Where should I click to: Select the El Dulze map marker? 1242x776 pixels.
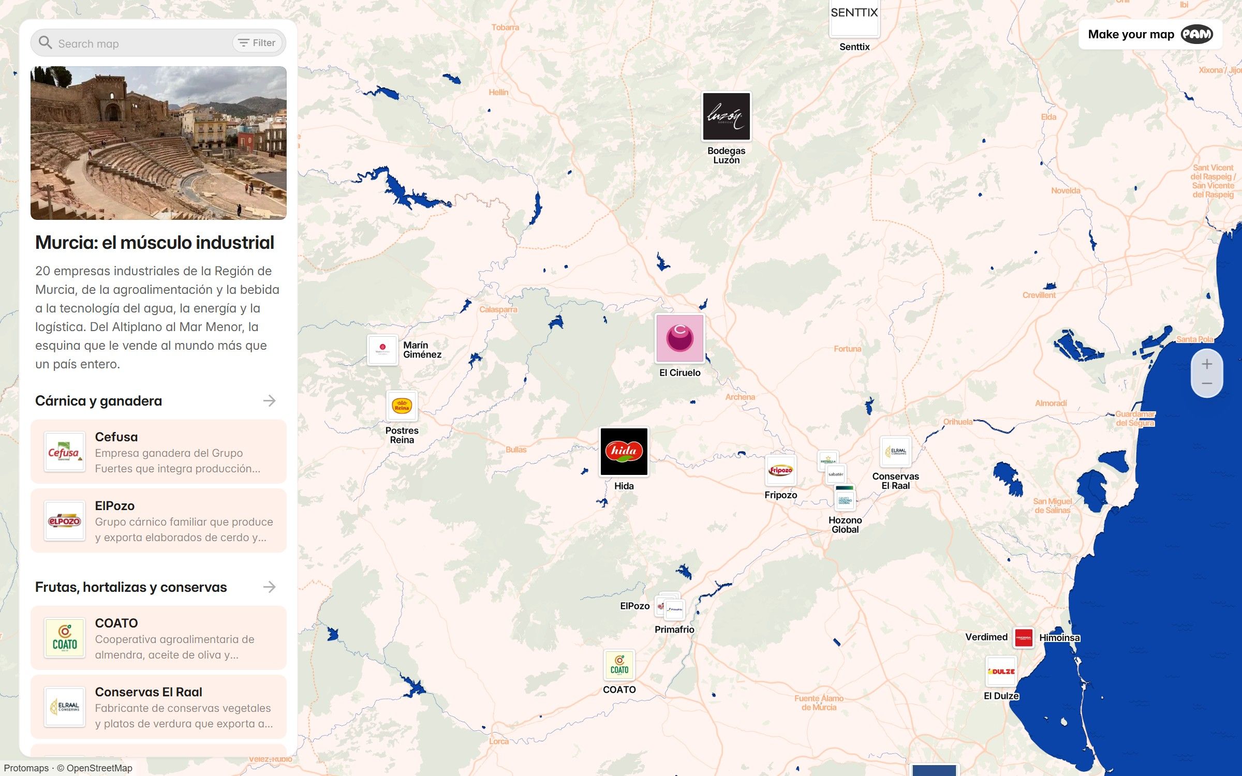click(x=1001, y=671)
